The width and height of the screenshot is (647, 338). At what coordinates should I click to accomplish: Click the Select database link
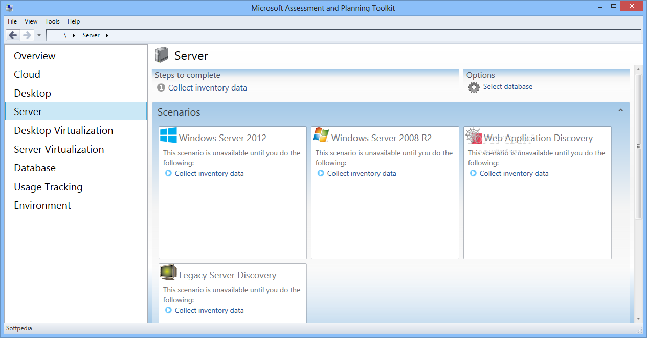(x=508, y=87)
